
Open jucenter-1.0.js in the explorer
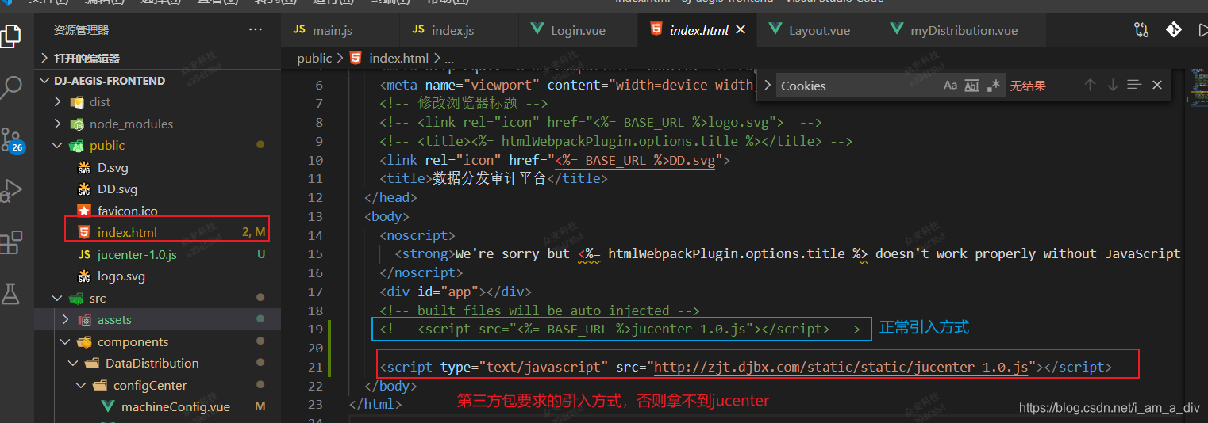pyautogui.click(x=137, y=254)
